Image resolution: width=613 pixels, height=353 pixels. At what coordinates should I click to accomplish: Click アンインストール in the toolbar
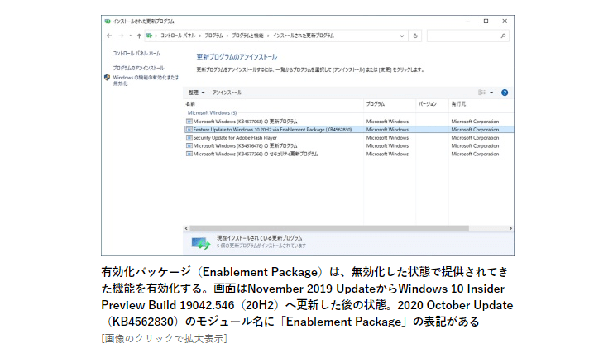pos(227,93)
